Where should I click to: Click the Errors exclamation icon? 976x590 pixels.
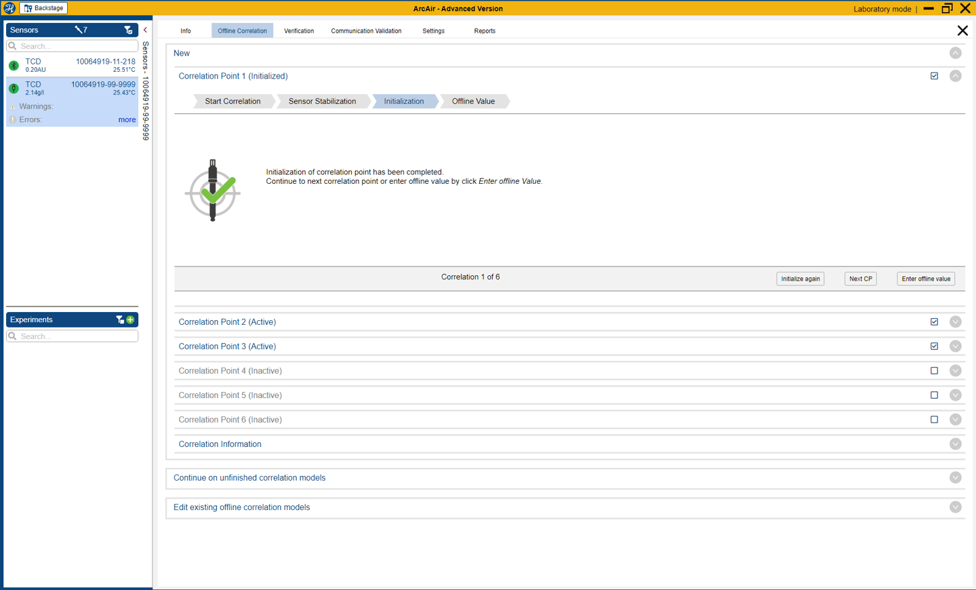click(13, 119)
